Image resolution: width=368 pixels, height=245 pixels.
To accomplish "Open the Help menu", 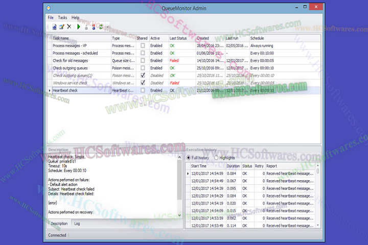I will tap(75, 17).
